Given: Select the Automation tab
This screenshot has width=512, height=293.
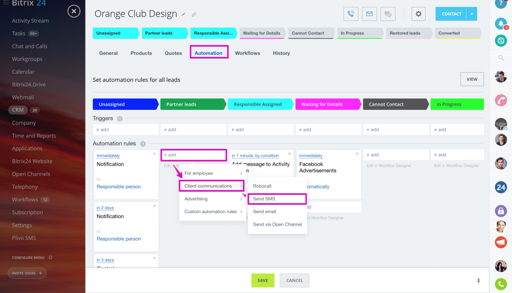Looking at the screenshot, I should point(208,53).
